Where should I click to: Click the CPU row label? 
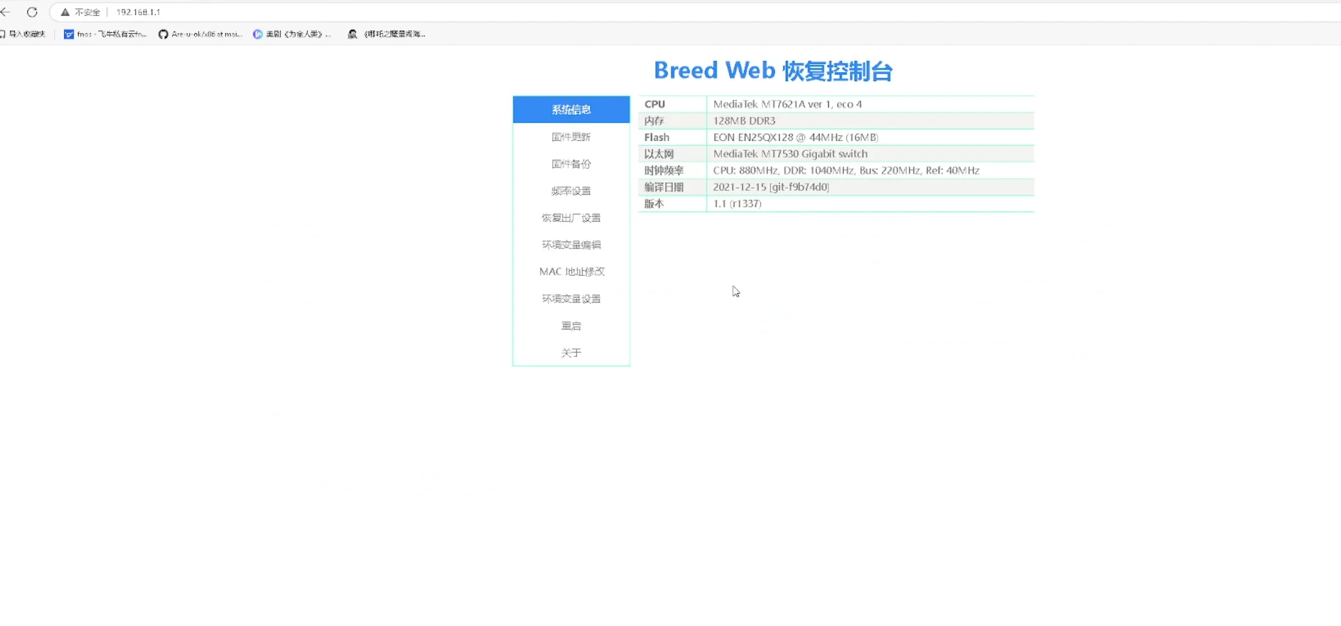pos(655,104)
